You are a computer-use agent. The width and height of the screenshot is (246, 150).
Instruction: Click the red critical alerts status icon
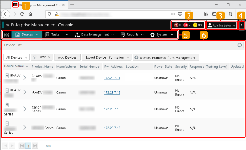[176, 25]
